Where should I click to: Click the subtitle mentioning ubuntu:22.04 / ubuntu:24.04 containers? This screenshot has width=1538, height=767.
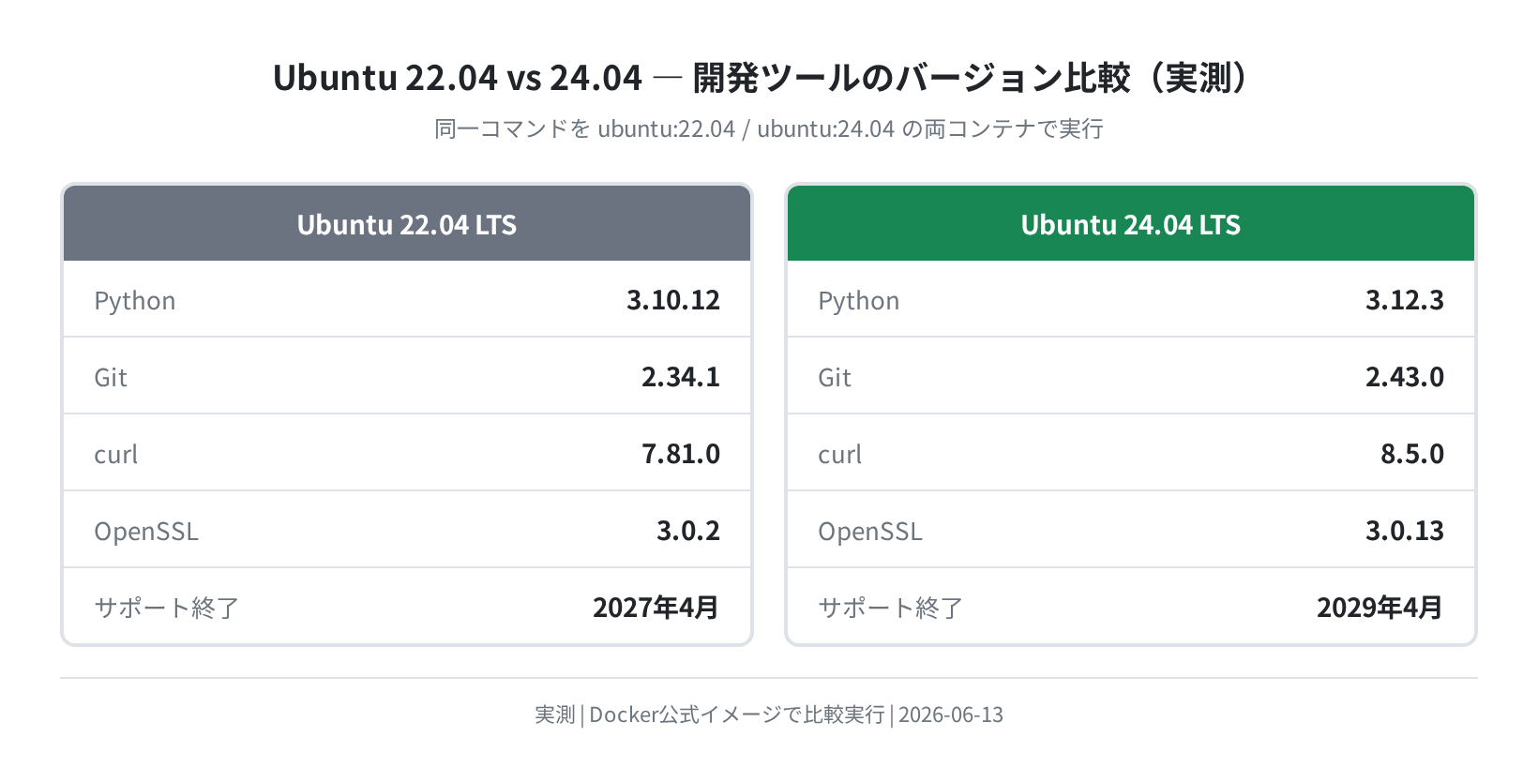(769, 128)
